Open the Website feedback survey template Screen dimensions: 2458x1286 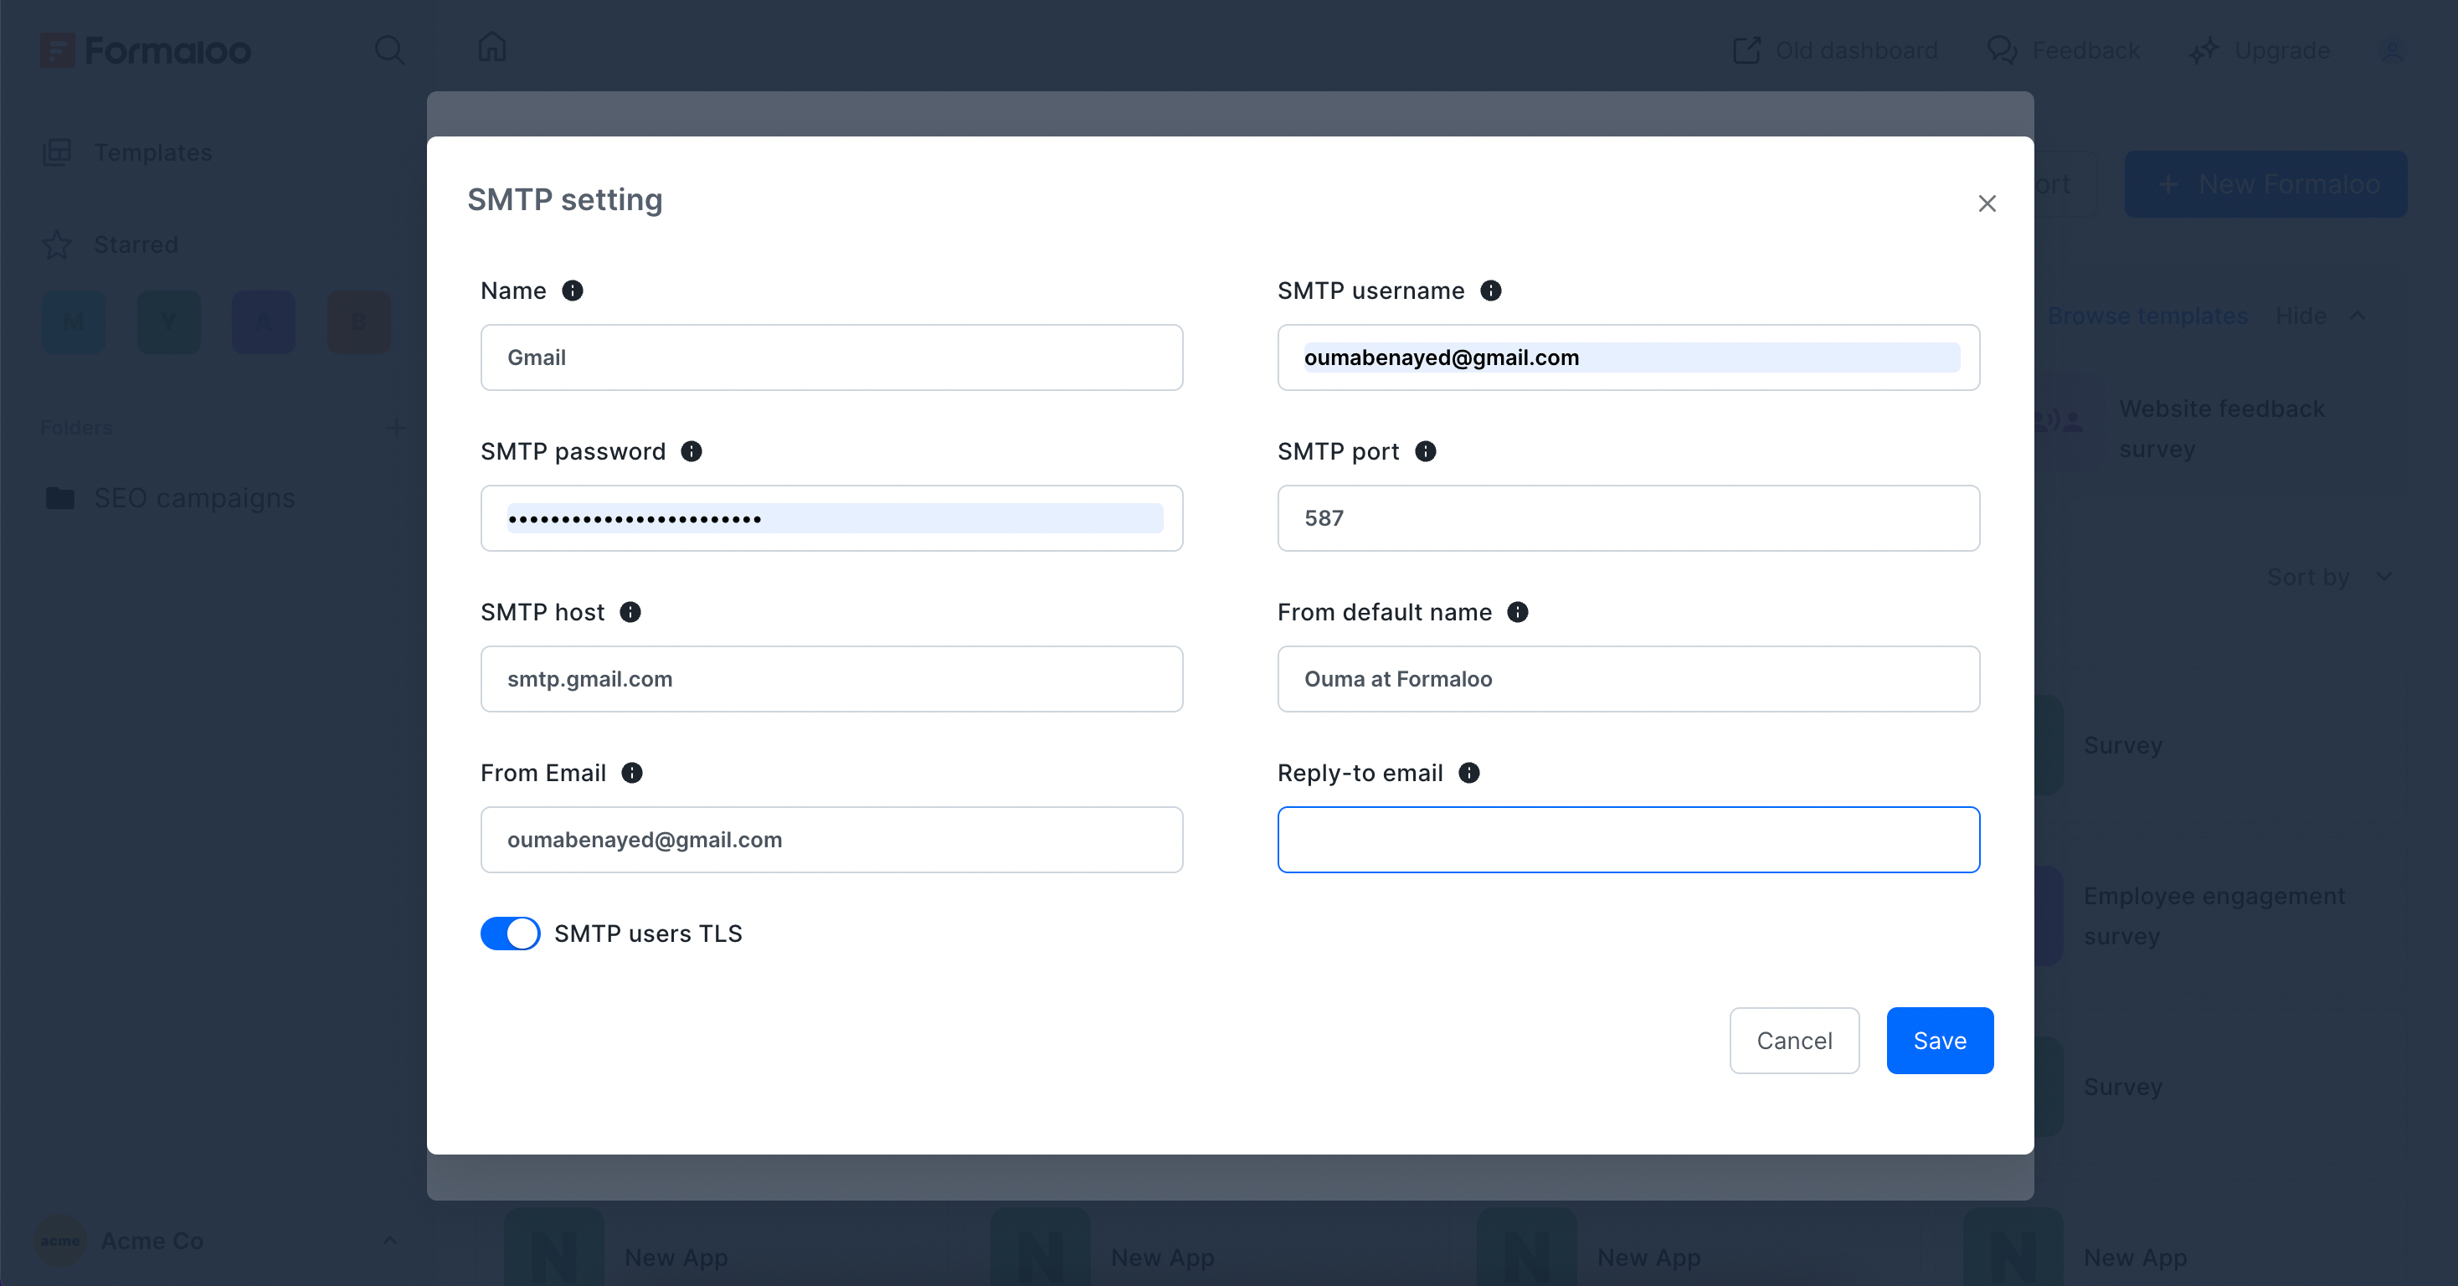coord(2221,429)
